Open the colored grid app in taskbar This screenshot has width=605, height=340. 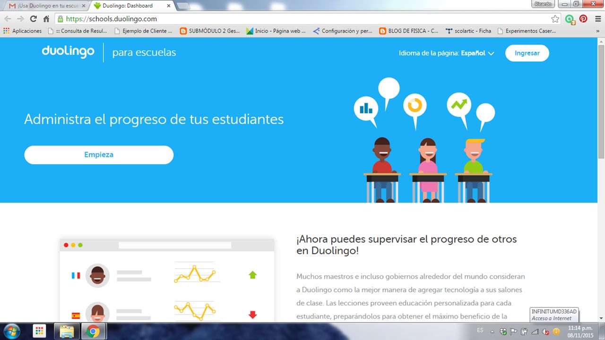pyautogui.click(x=40, y=331)
